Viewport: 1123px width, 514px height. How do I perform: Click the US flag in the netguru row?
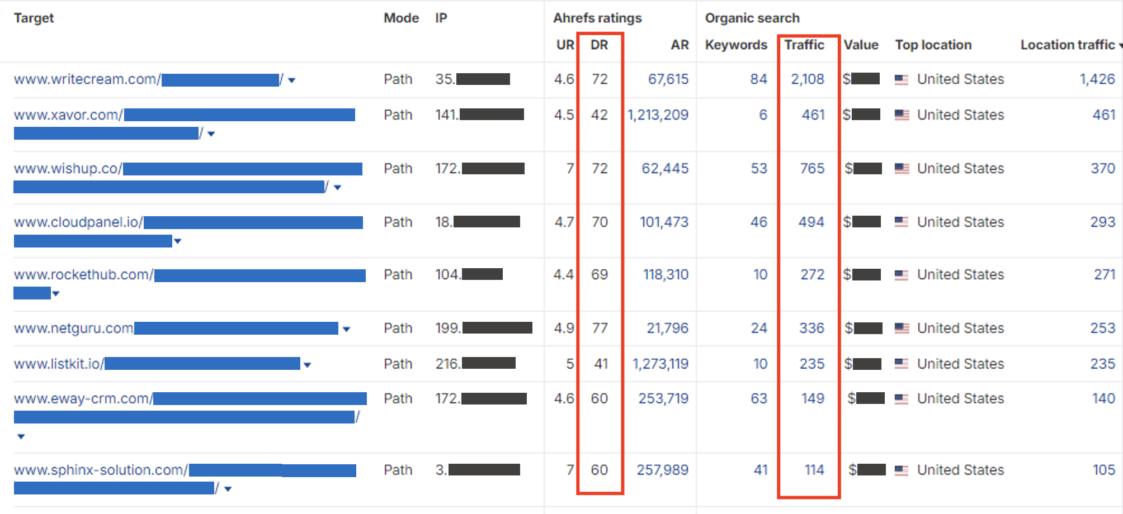tap(901, 329)
